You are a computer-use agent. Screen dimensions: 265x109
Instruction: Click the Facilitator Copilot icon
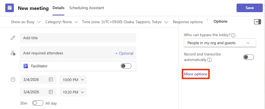pyautogui.click(x=25, y=66)
